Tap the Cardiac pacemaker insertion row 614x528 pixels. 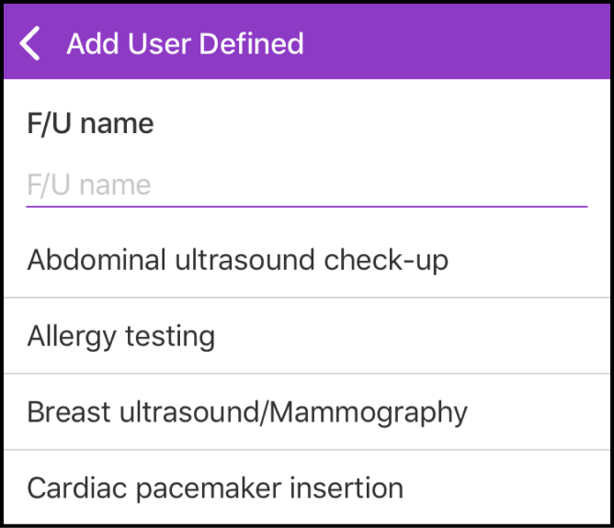pos(306,487)
